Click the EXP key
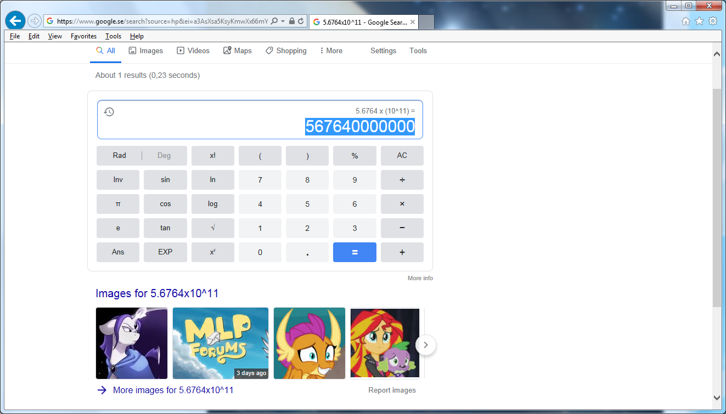This screenshot has height=414, width=726. [x=165, y=252]
